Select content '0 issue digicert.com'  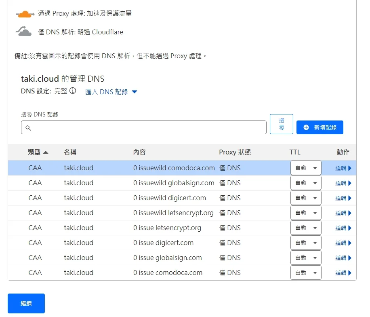pyautogui.click(x=163, y=243)
